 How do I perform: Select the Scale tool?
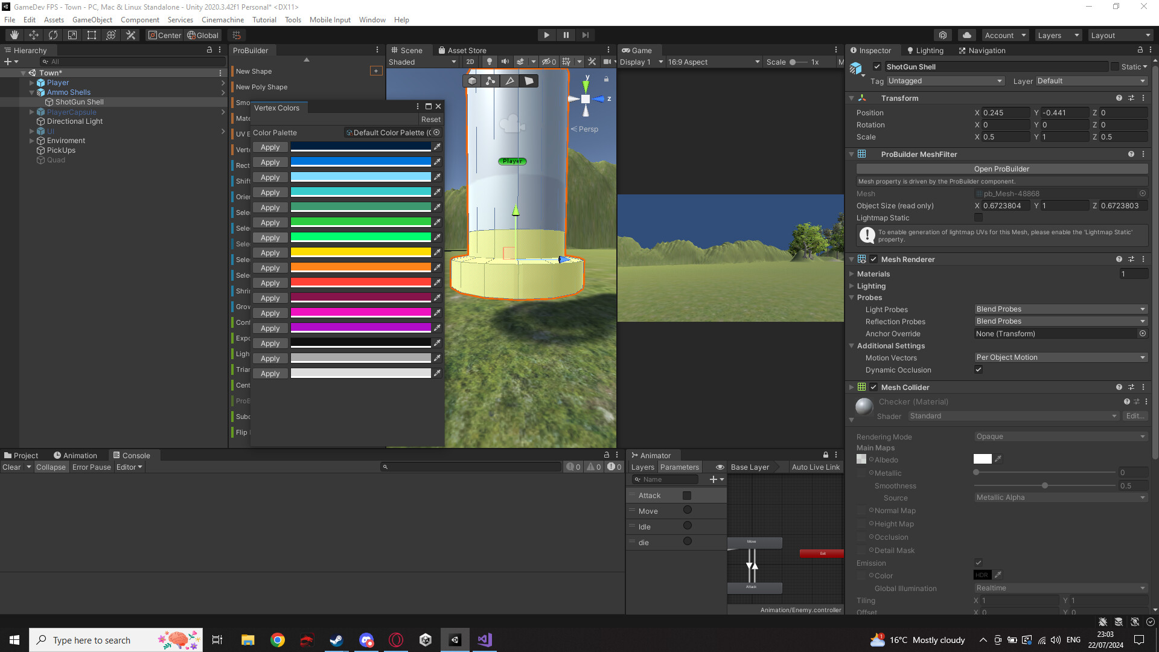[x=72, y=35]
